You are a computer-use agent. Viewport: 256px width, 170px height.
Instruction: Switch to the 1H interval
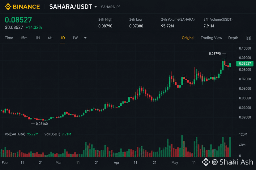click(x=37, y=38)
